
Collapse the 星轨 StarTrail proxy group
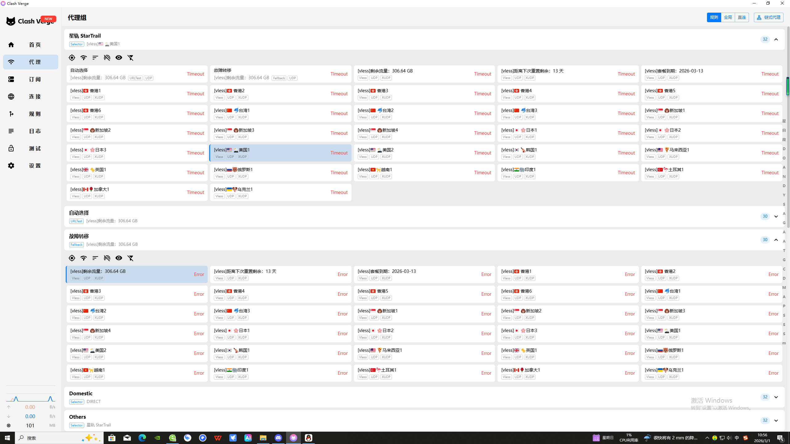coord(776,39)
